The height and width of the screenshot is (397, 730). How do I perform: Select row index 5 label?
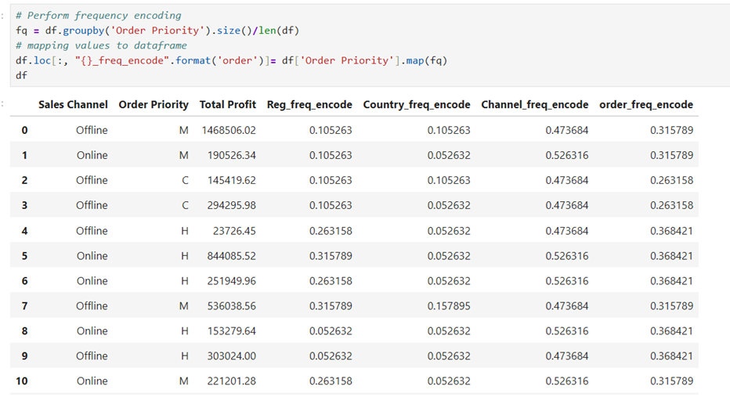click(24, 256)
